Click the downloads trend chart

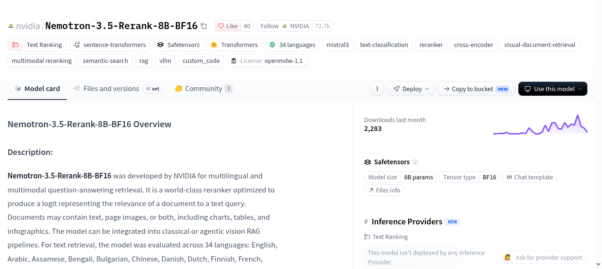(x=540, y=124)
